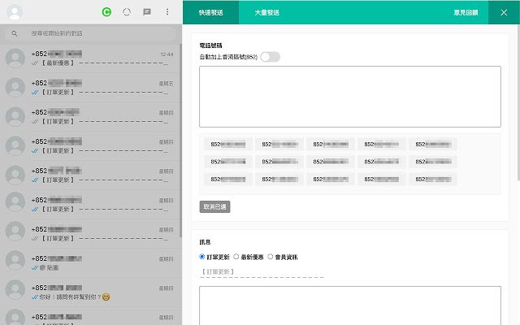Switch to the 快速發送 tab
Screen dimensions: 520x325
210,12
